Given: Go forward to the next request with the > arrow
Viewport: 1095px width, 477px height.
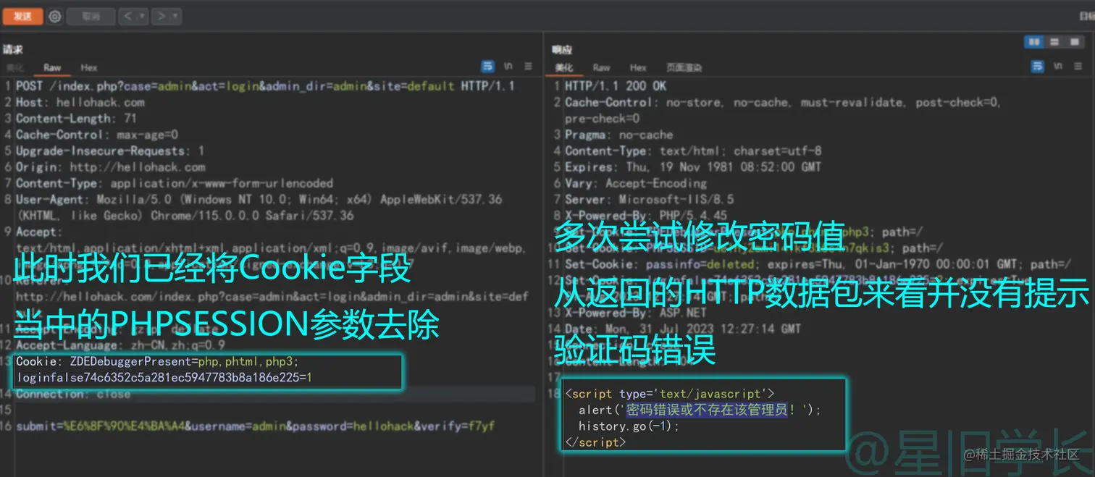Looking at the screenshot, I should 161,16.
